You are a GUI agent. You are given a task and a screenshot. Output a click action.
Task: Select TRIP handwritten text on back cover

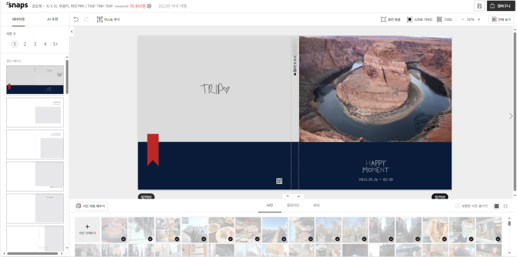[x=215, y=89]
